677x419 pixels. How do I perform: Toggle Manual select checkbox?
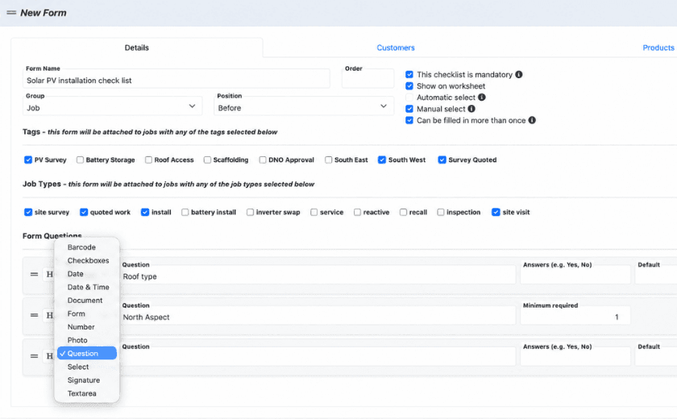pyautogui.click(x=409, y=109)
